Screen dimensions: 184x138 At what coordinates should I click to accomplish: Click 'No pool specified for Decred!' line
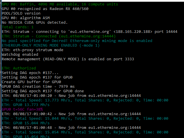click(77, 41)
